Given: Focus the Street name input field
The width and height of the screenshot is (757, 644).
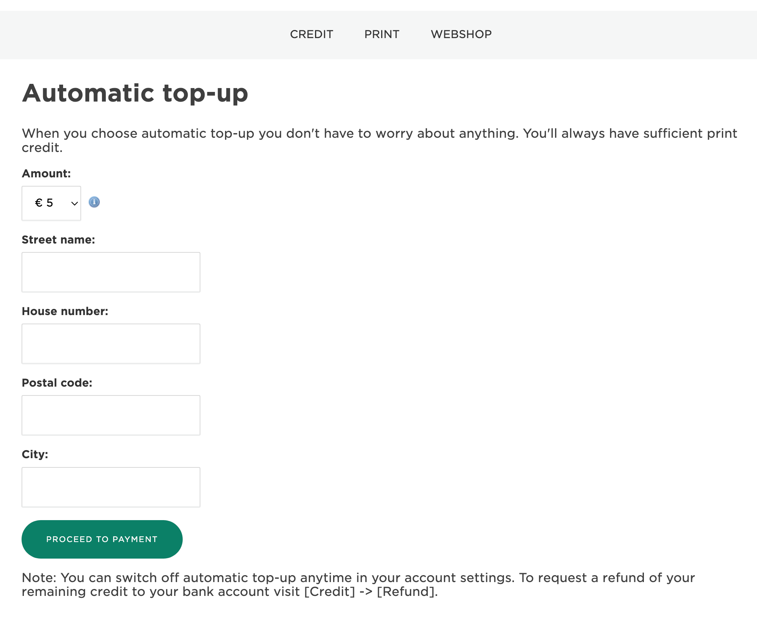Looking at the screenshot, I should tap(111, 272).
